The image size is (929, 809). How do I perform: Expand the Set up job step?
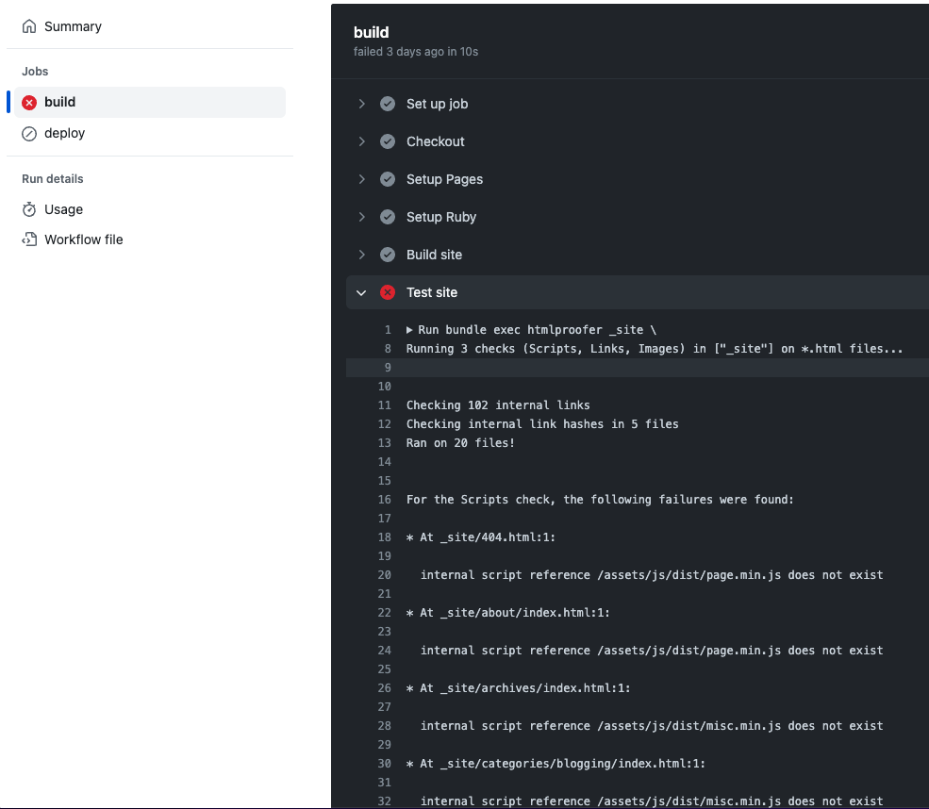pyautogui.click(x=361, y=104)
